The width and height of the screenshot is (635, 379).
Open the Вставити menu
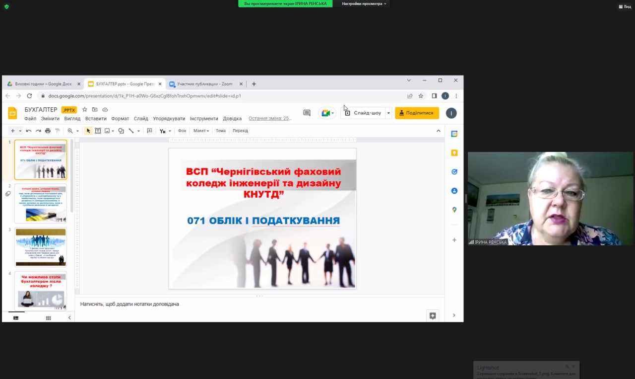[96, 119]
